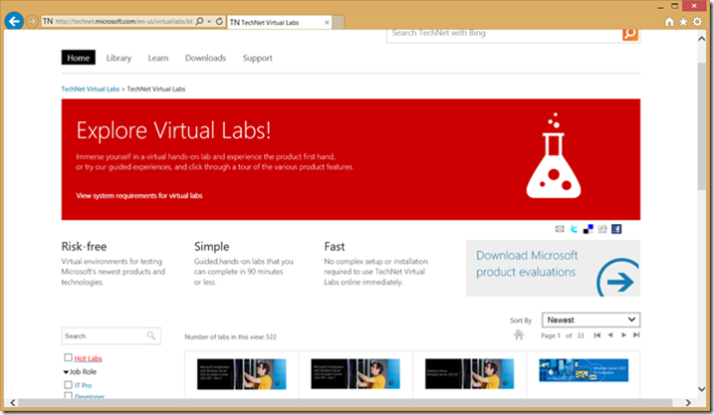Click the horizontal scrollbar thumb

[x=345, y=403]
